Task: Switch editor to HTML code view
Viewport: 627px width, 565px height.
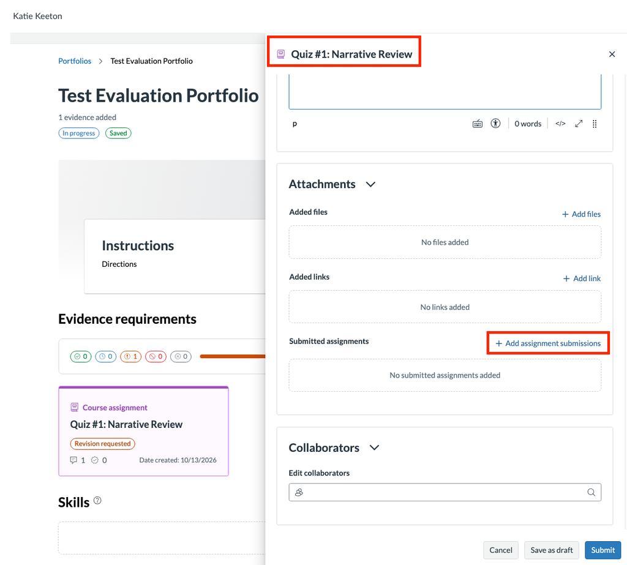Action: 560,124
